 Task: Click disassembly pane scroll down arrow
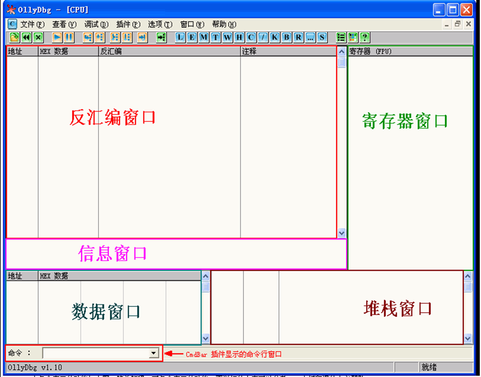pyautogui.click(x=341, y=233)
